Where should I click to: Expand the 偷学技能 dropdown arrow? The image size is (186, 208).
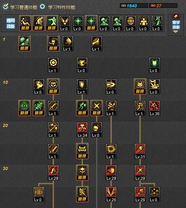click(176, 32)
